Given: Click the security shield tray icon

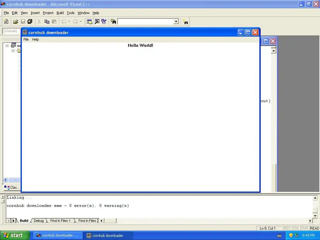Looking at the screenshot, I should pos(291,236).
